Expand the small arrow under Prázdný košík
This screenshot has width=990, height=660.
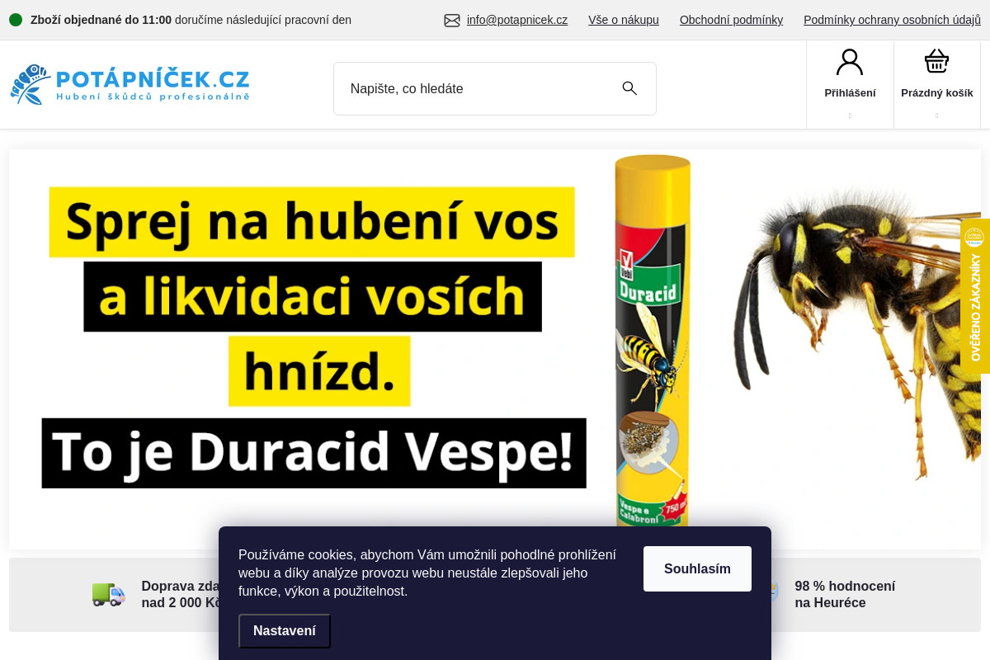click(x=936, y=115)
